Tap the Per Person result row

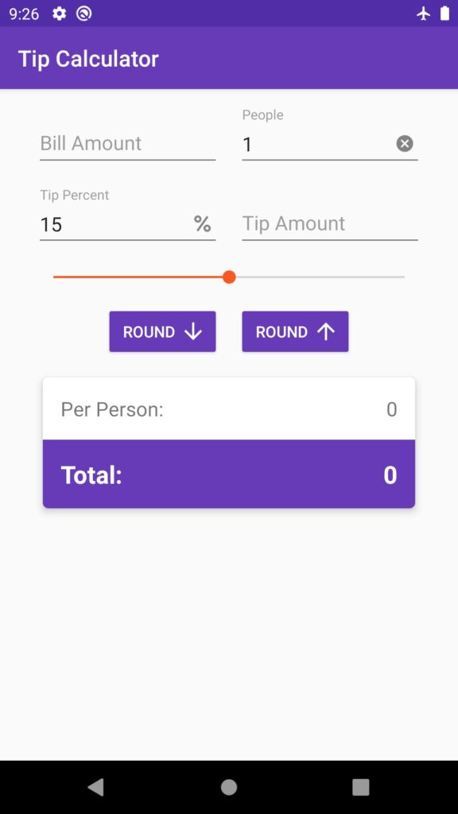pos(228,409)
